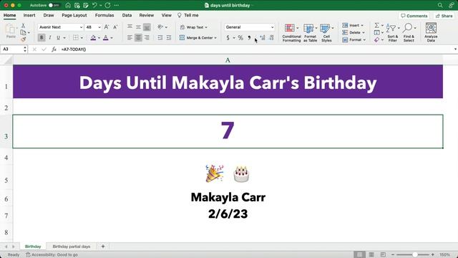The image size is (458, 258).
Task: Toggle bold formatting
Action: tap(42, 37)
